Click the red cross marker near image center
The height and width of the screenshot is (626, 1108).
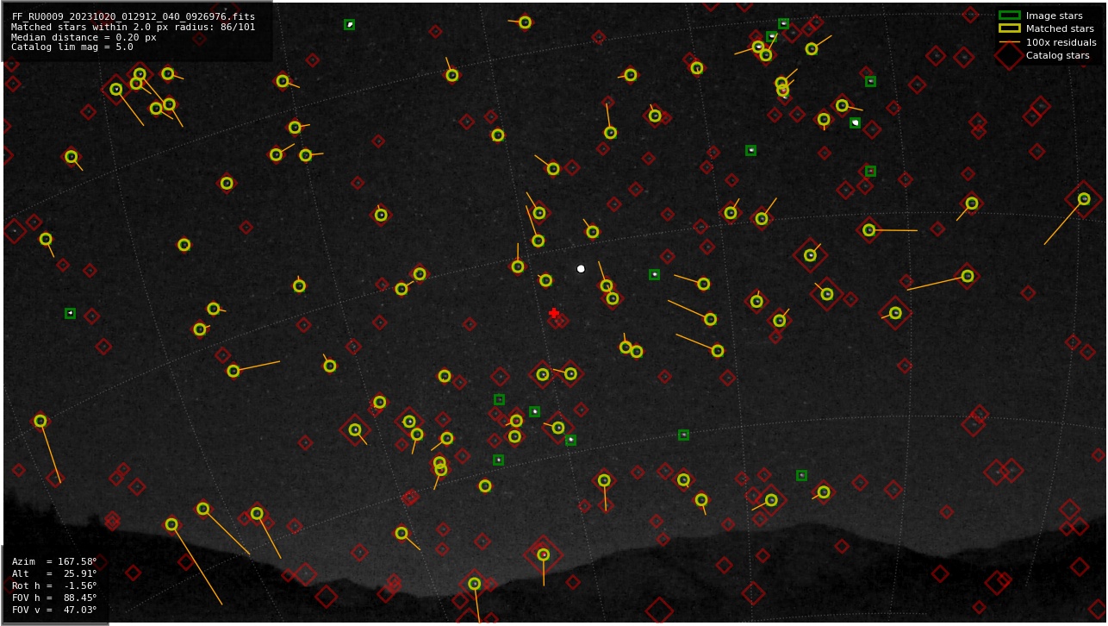click(x=554, y=313)
